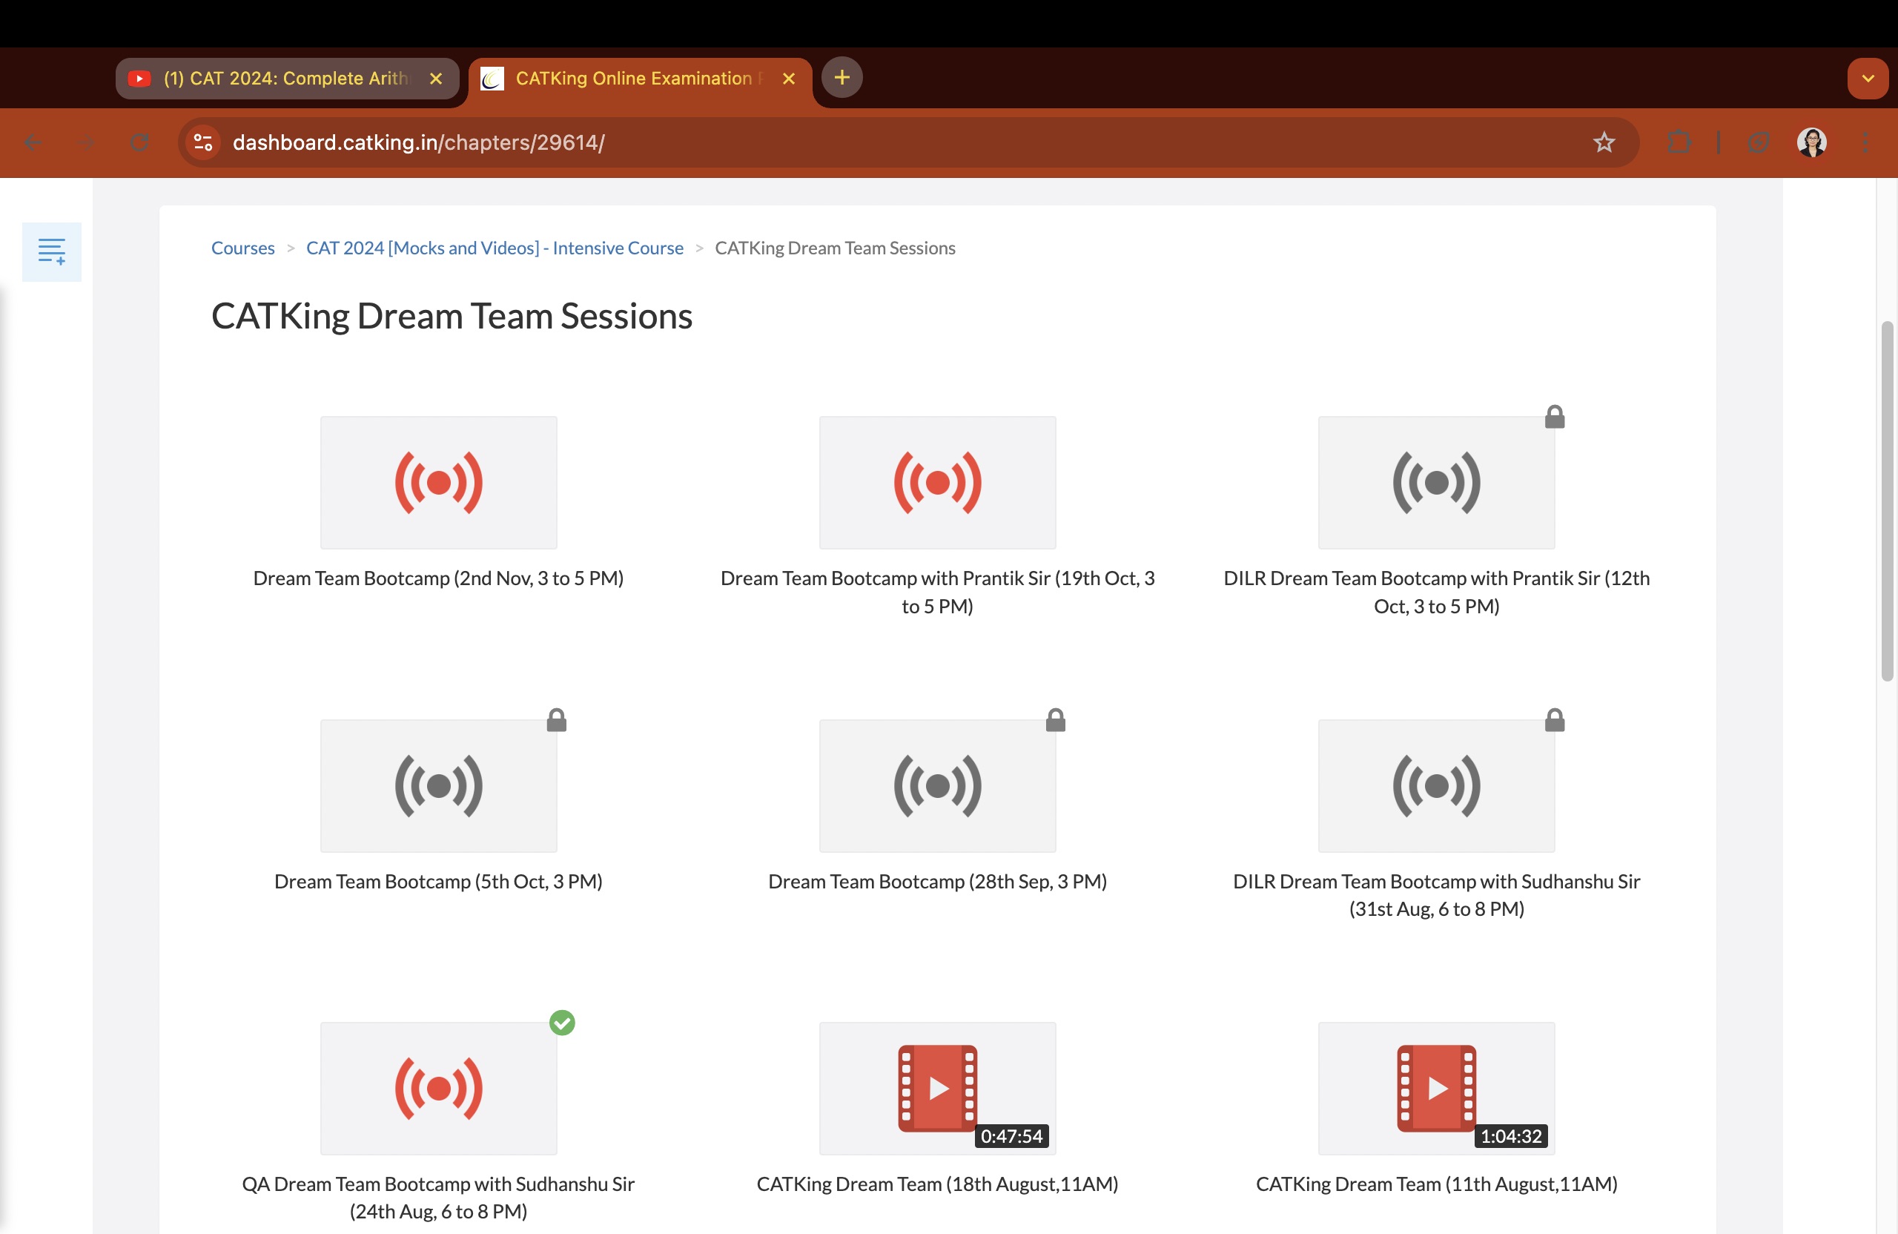This screenshot has width=1898, height=1234.
Task: Switch to the CAT 2024 YouTube tab
Action: (x=285, y=78)
